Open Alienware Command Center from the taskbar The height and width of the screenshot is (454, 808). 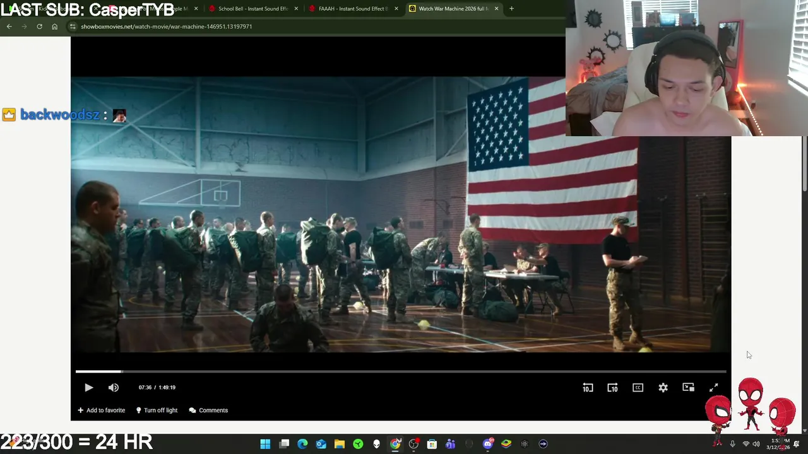(376, 444)
